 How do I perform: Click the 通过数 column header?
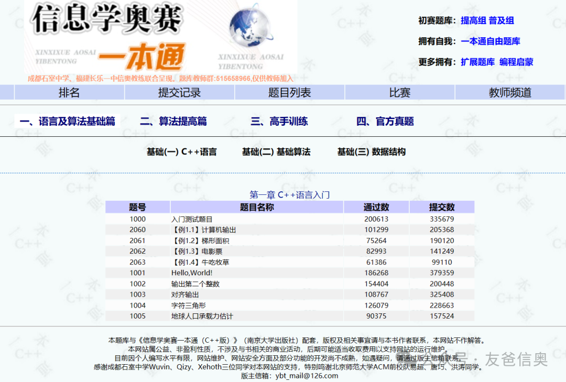point(376,208)
